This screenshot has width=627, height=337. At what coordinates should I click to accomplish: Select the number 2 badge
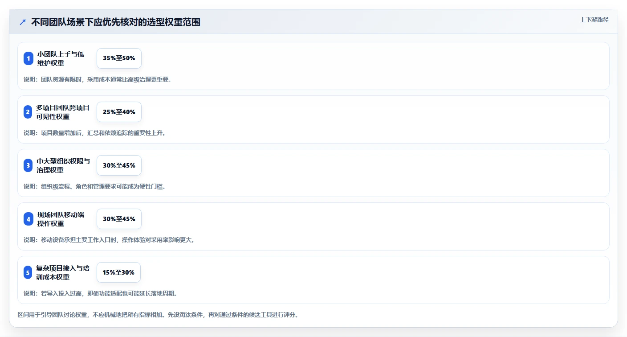click(x=28, y=112)
